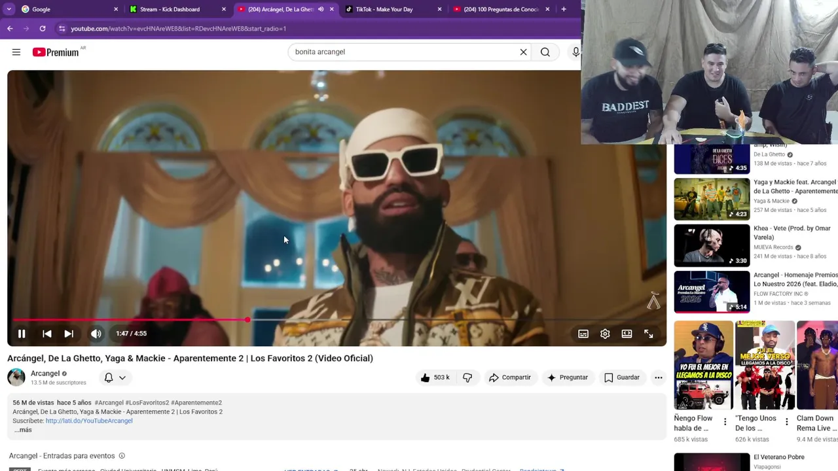Click the Preguntar ask button

pyautogui.click(x=568, y=377)
